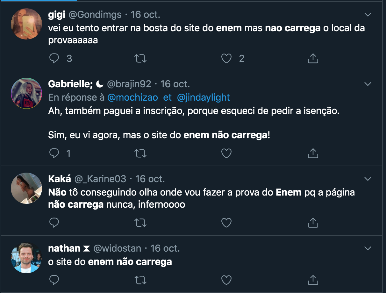386x293 pixels.
Task: Share Gabrielle's tweet
Action: point(313,154)
